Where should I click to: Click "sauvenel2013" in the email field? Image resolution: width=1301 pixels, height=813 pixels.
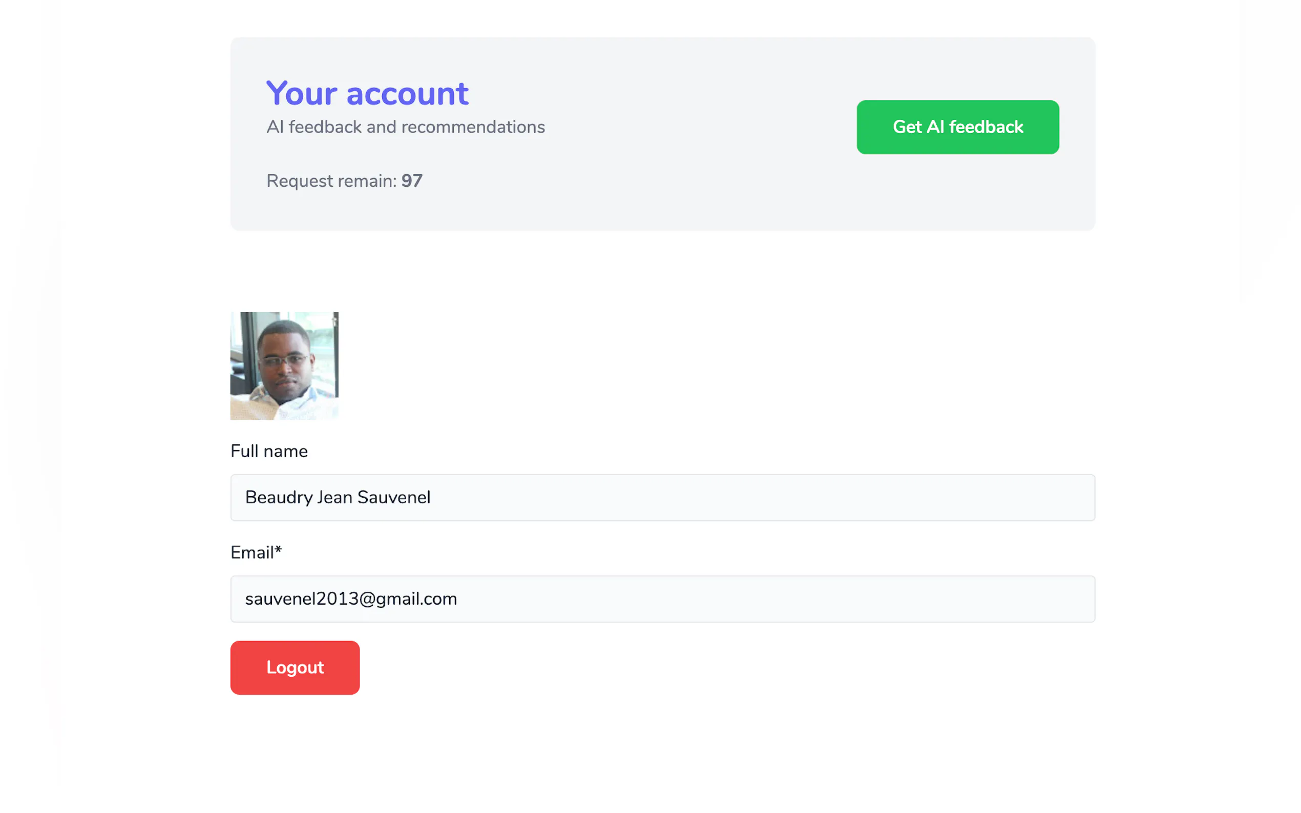click(301, 599)
